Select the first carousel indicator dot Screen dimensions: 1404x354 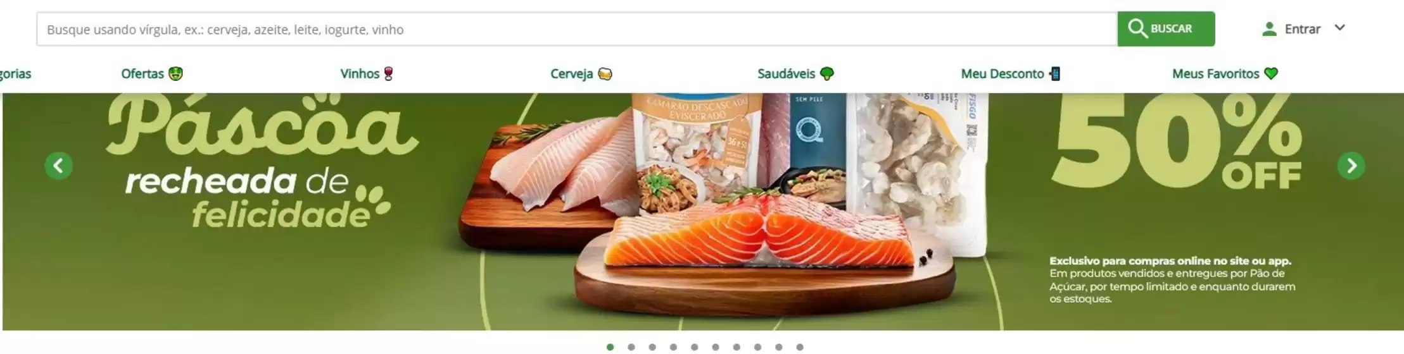point(610,347)
